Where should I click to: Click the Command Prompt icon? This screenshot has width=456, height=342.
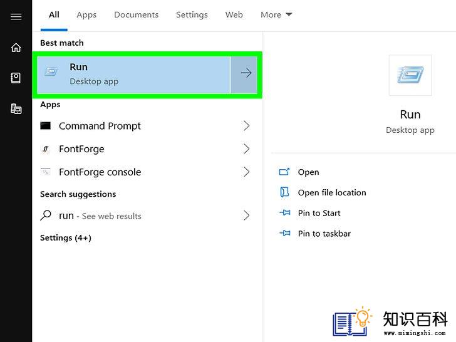(45, 126)
